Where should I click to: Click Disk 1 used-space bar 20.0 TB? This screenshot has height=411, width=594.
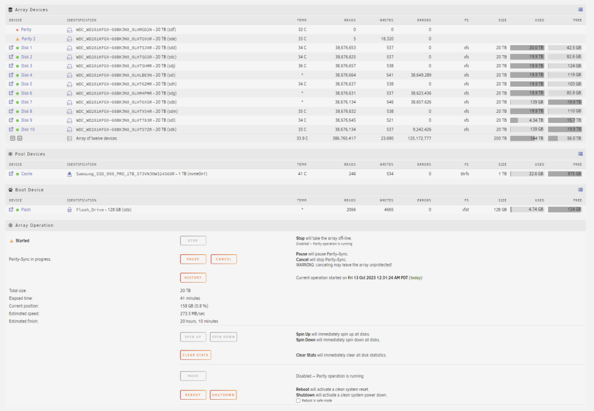[527, 48]
